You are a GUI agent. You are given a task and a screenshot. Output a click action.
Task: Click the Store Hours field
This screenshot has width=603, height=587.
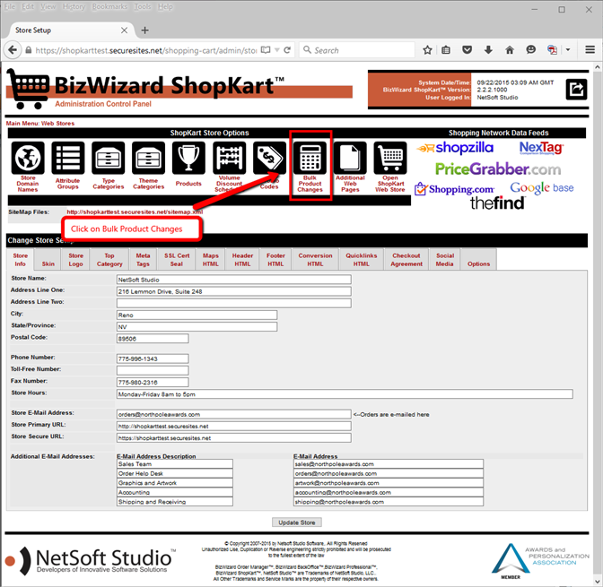click(x=345, y=394)
